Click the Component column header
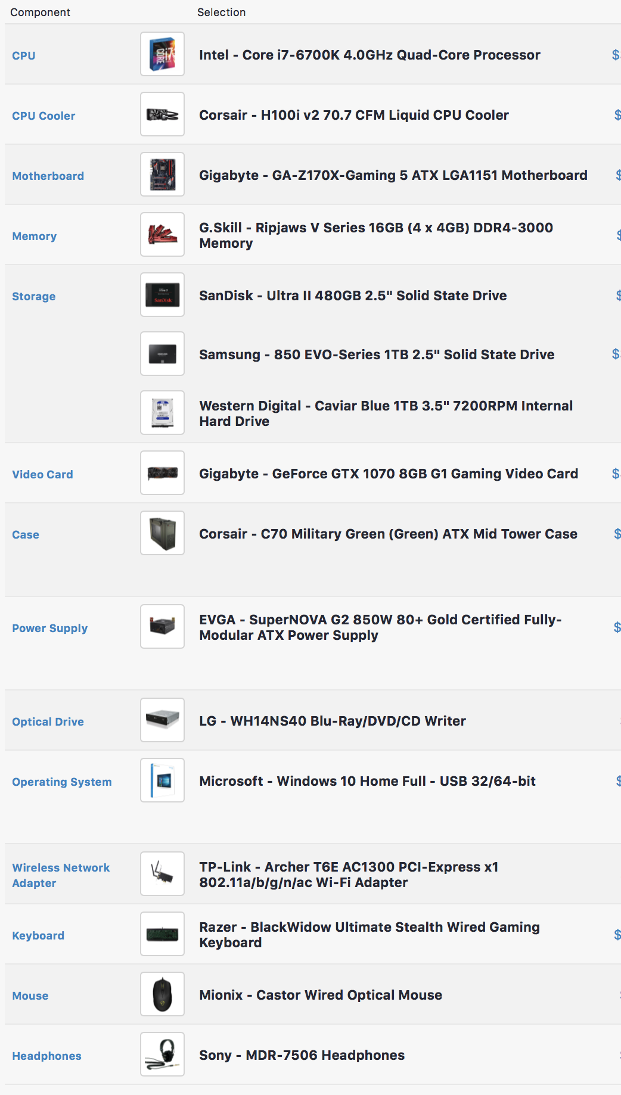This screenshot has height=1095, width=621. [x=40, y=12]
